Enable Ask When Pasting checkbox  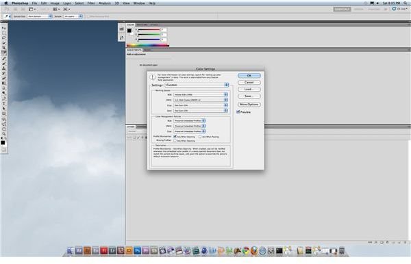click(x=200, y=137)
